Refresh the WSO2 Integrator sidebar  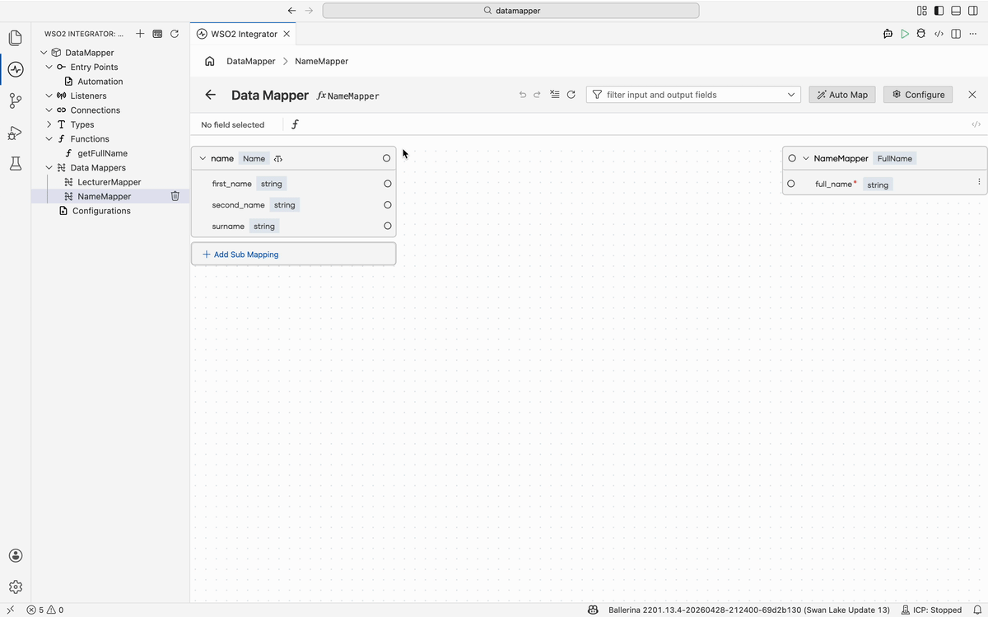click(175, 34)
